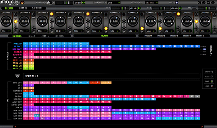Mute the HP 2 speaker icon
The width and height of the screenshot is (217, 128).
coord(180,8)
